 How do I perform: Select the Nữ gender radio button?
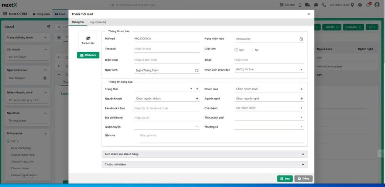(253, 50)
